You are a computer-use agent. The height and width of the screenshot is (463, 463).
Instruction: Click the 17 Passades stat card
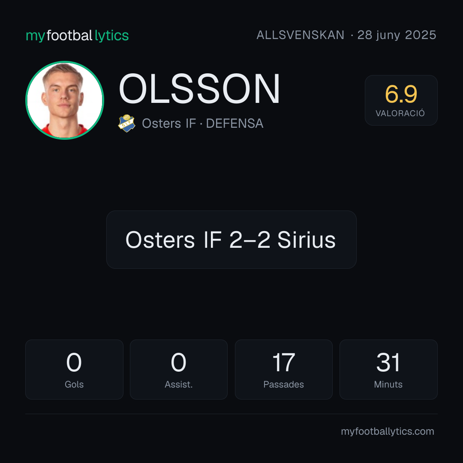coord(283,370)
